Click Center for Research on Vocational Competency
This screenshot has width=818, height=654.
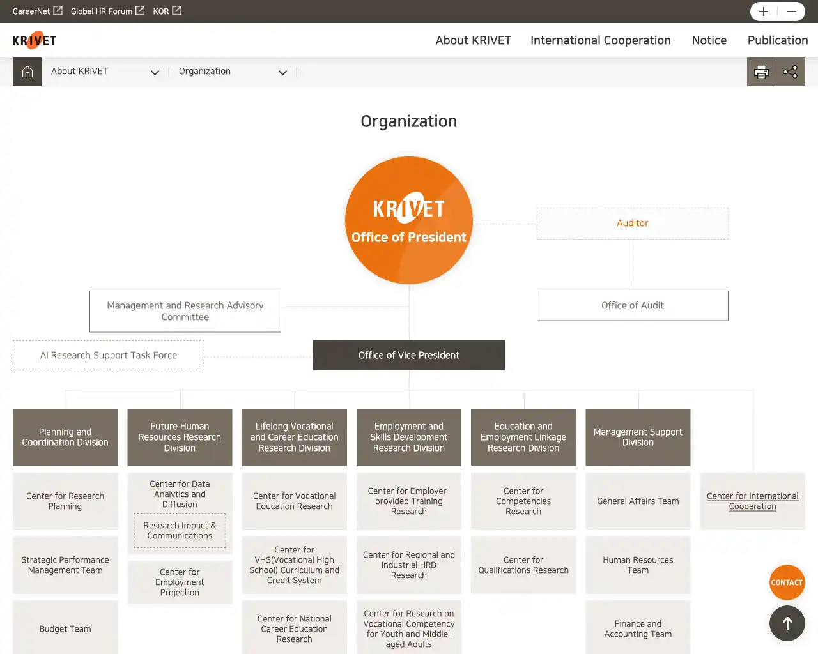(x=409, y=628)
